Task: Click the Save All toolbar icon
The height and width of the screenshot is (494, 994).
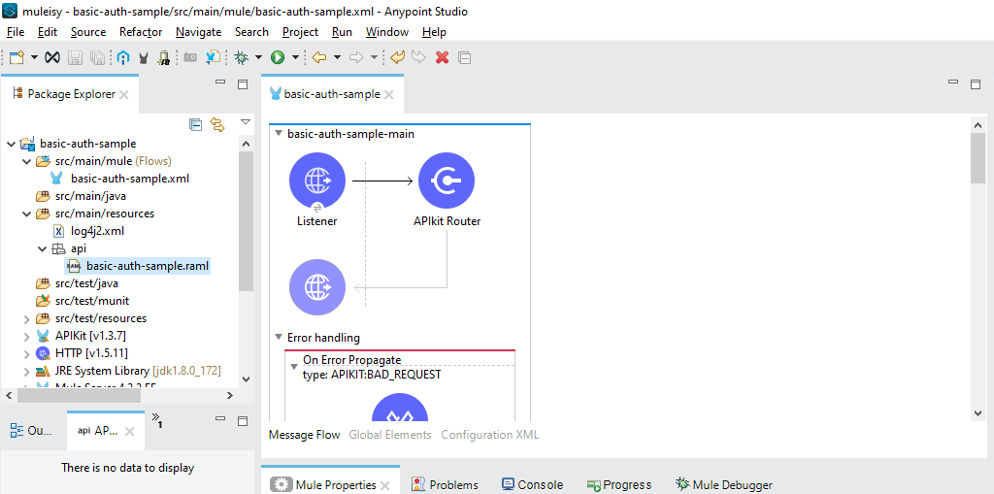Action: (97, 57)
